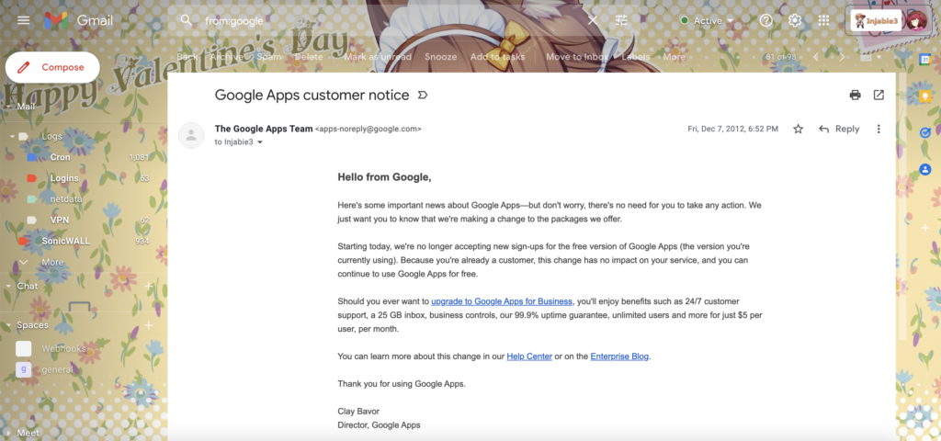The image size is (941, 441).
Task: Compose a new email
Action: [52, 67]
